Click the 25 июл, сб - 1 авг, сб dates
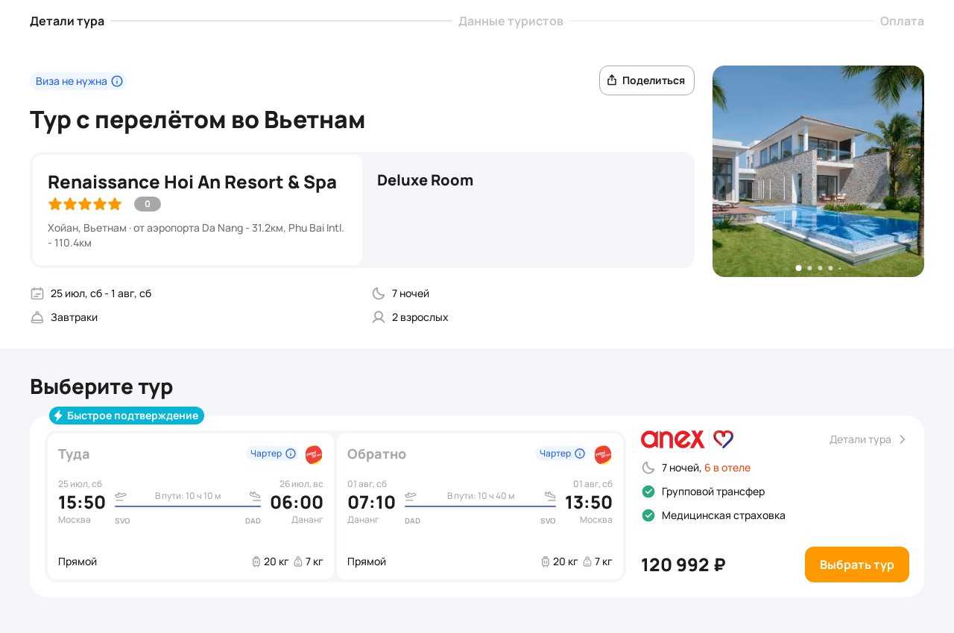954x633 pixels. click(x=101, y=293)
